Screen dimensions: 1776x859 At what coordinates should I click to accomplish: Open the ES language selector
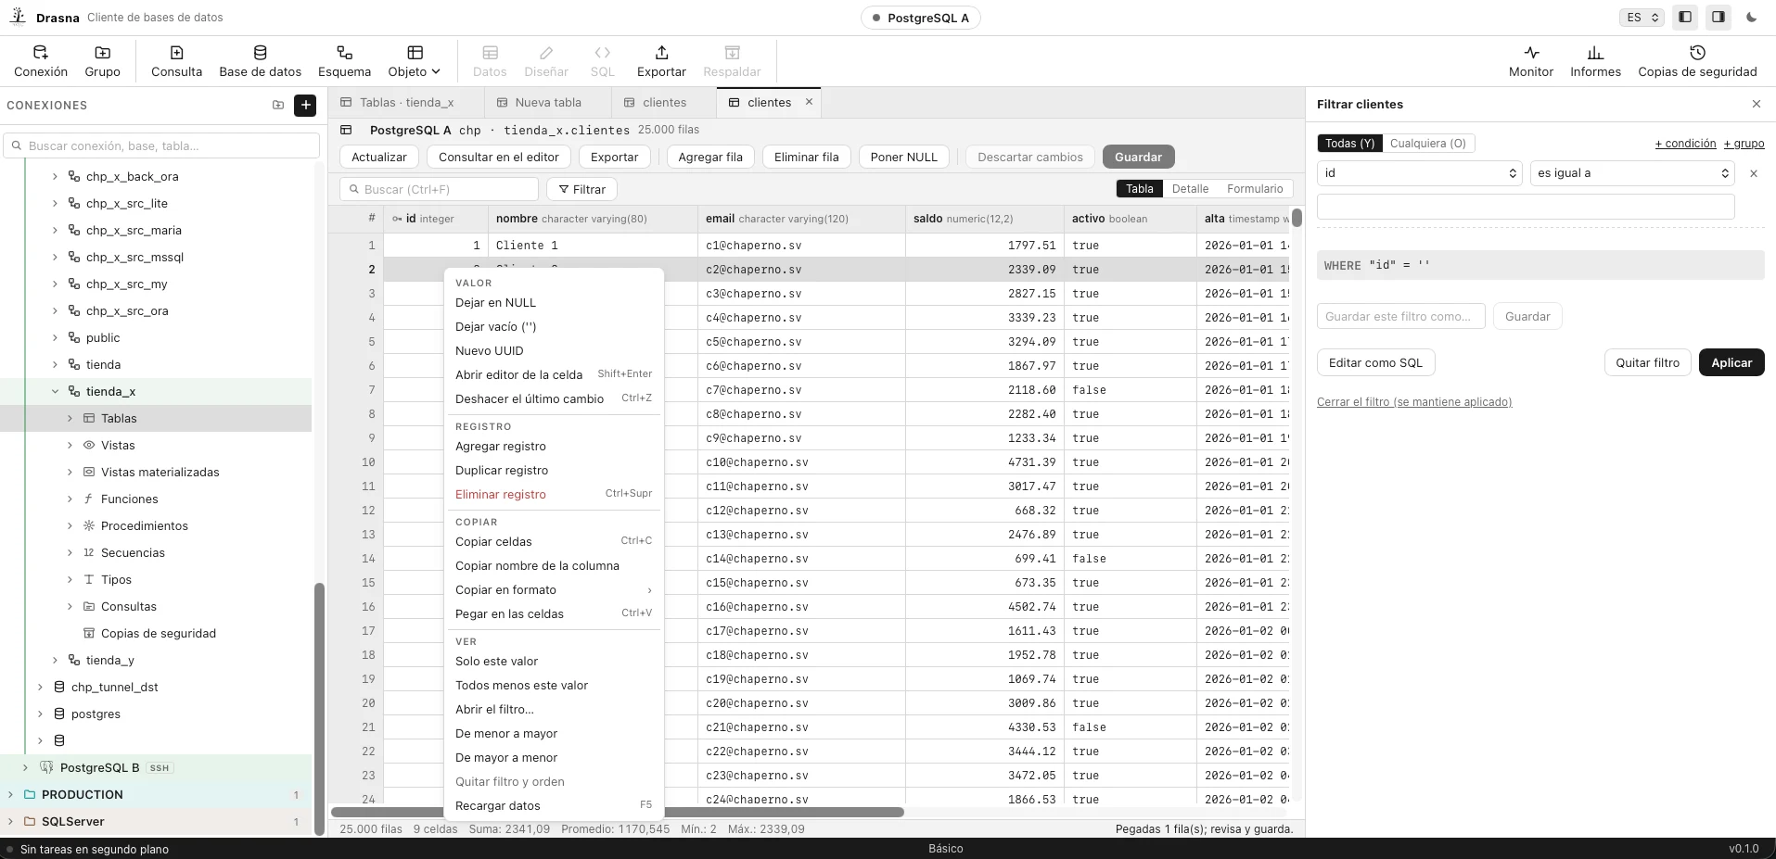[1642, 18]
